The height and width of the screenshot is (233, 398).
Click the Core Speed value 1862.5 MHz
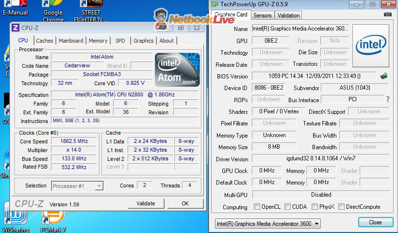click(74, 141)
